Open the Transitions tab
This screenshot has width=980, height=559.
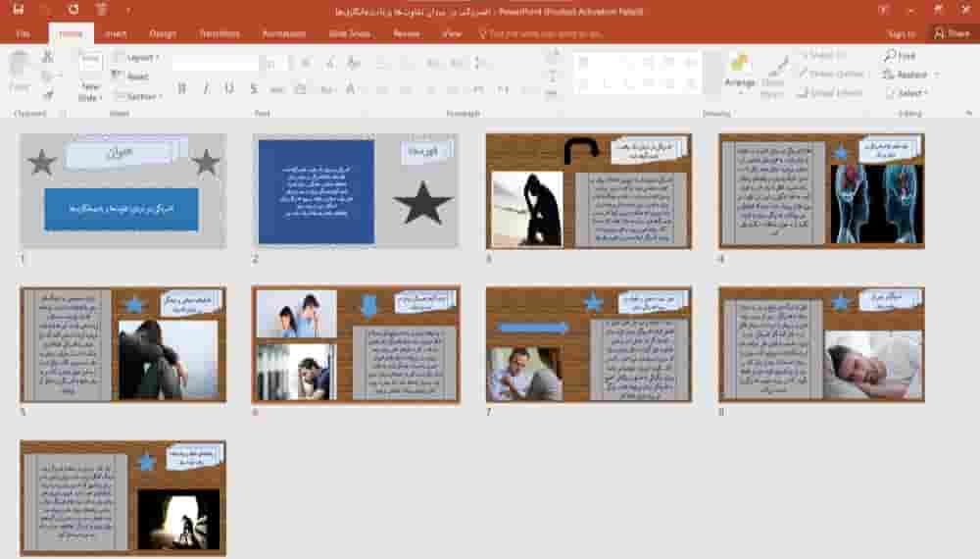coord(220,33)
